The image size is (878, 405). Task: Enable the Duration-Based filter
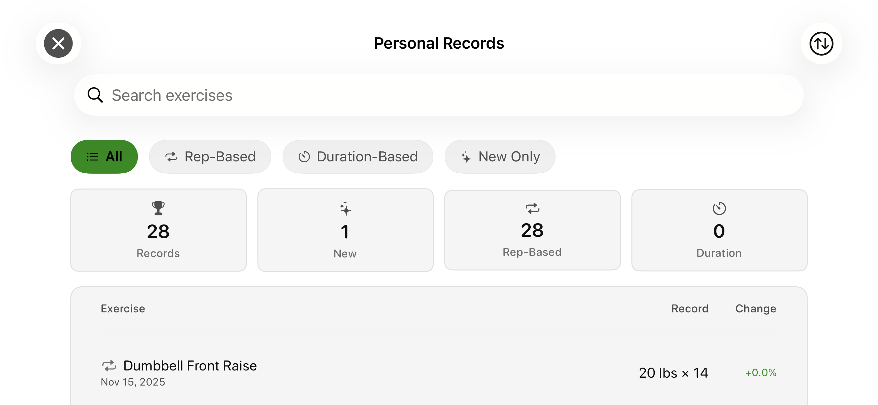[358, 156]
